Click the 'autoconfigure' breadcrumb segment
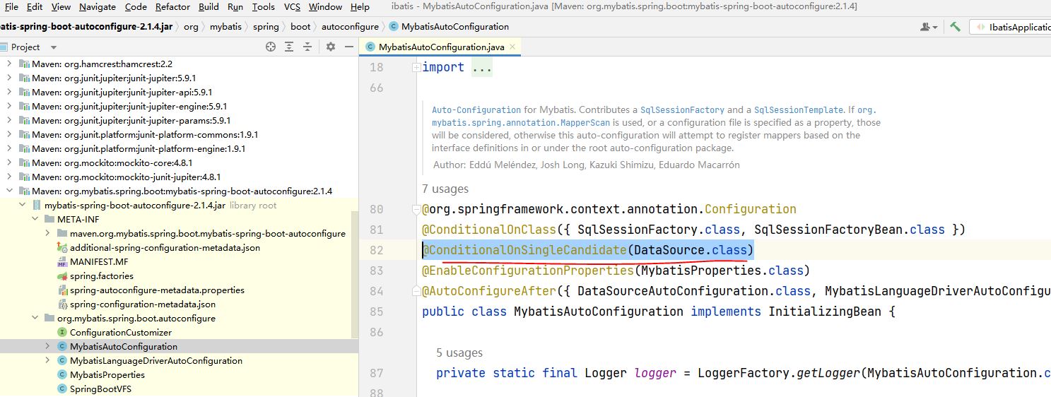 click(x=350, y=27)
